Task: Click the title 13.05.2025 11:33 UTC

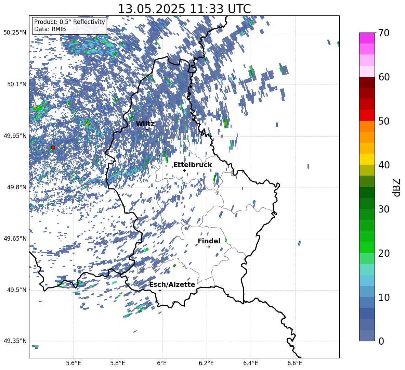Action: (x=184, y=9)
